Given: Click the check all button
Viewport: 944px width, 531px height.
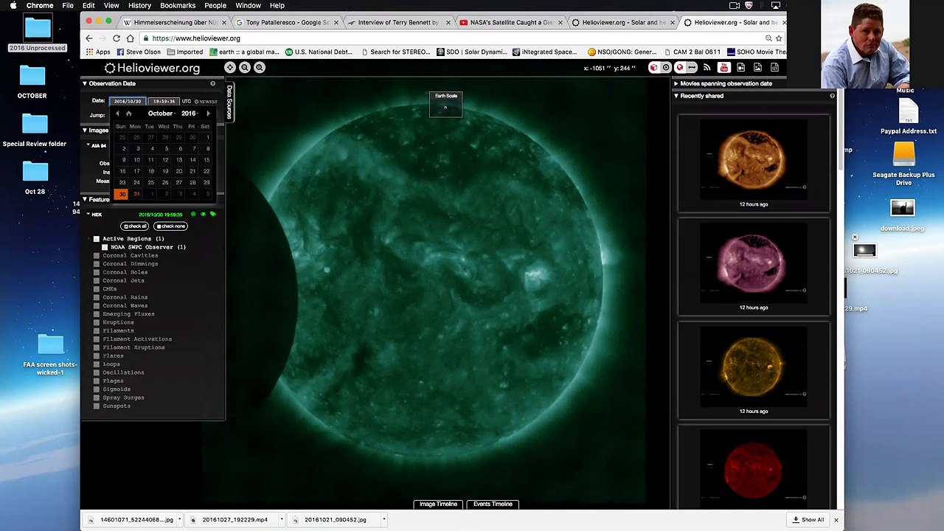Looking at the screenshot, I should [135, 226].
